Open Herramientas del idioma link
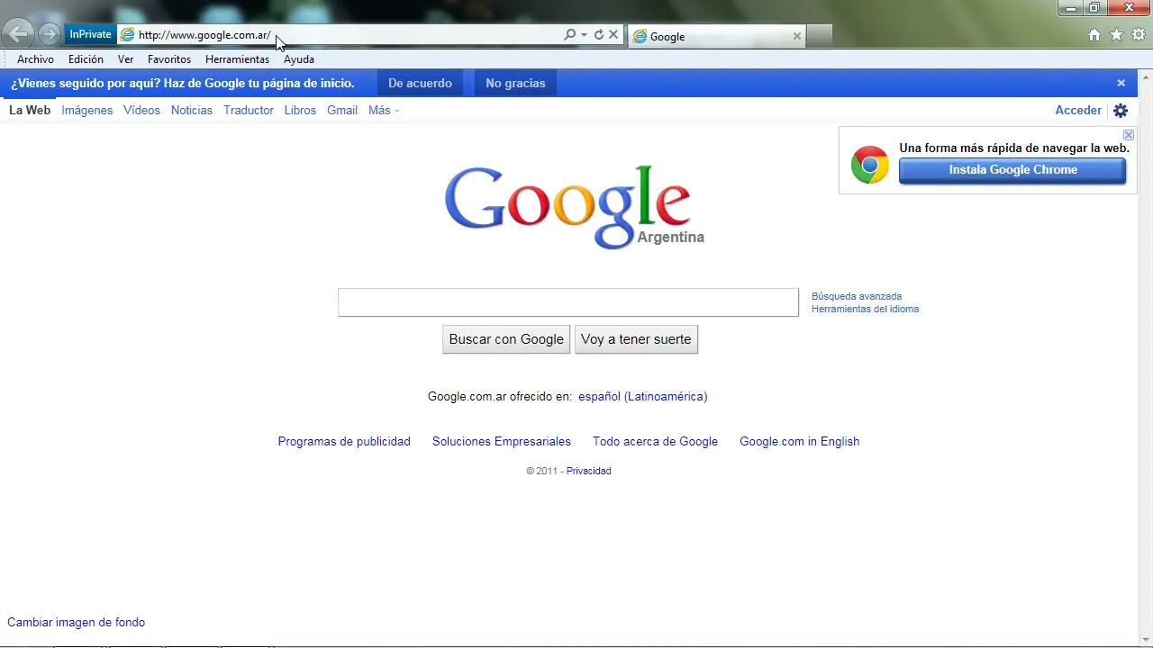 tap(865, 309)
